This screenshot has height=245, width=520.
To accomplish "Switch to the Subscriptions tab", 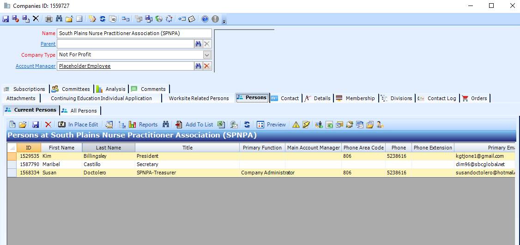I will [25, 89].
